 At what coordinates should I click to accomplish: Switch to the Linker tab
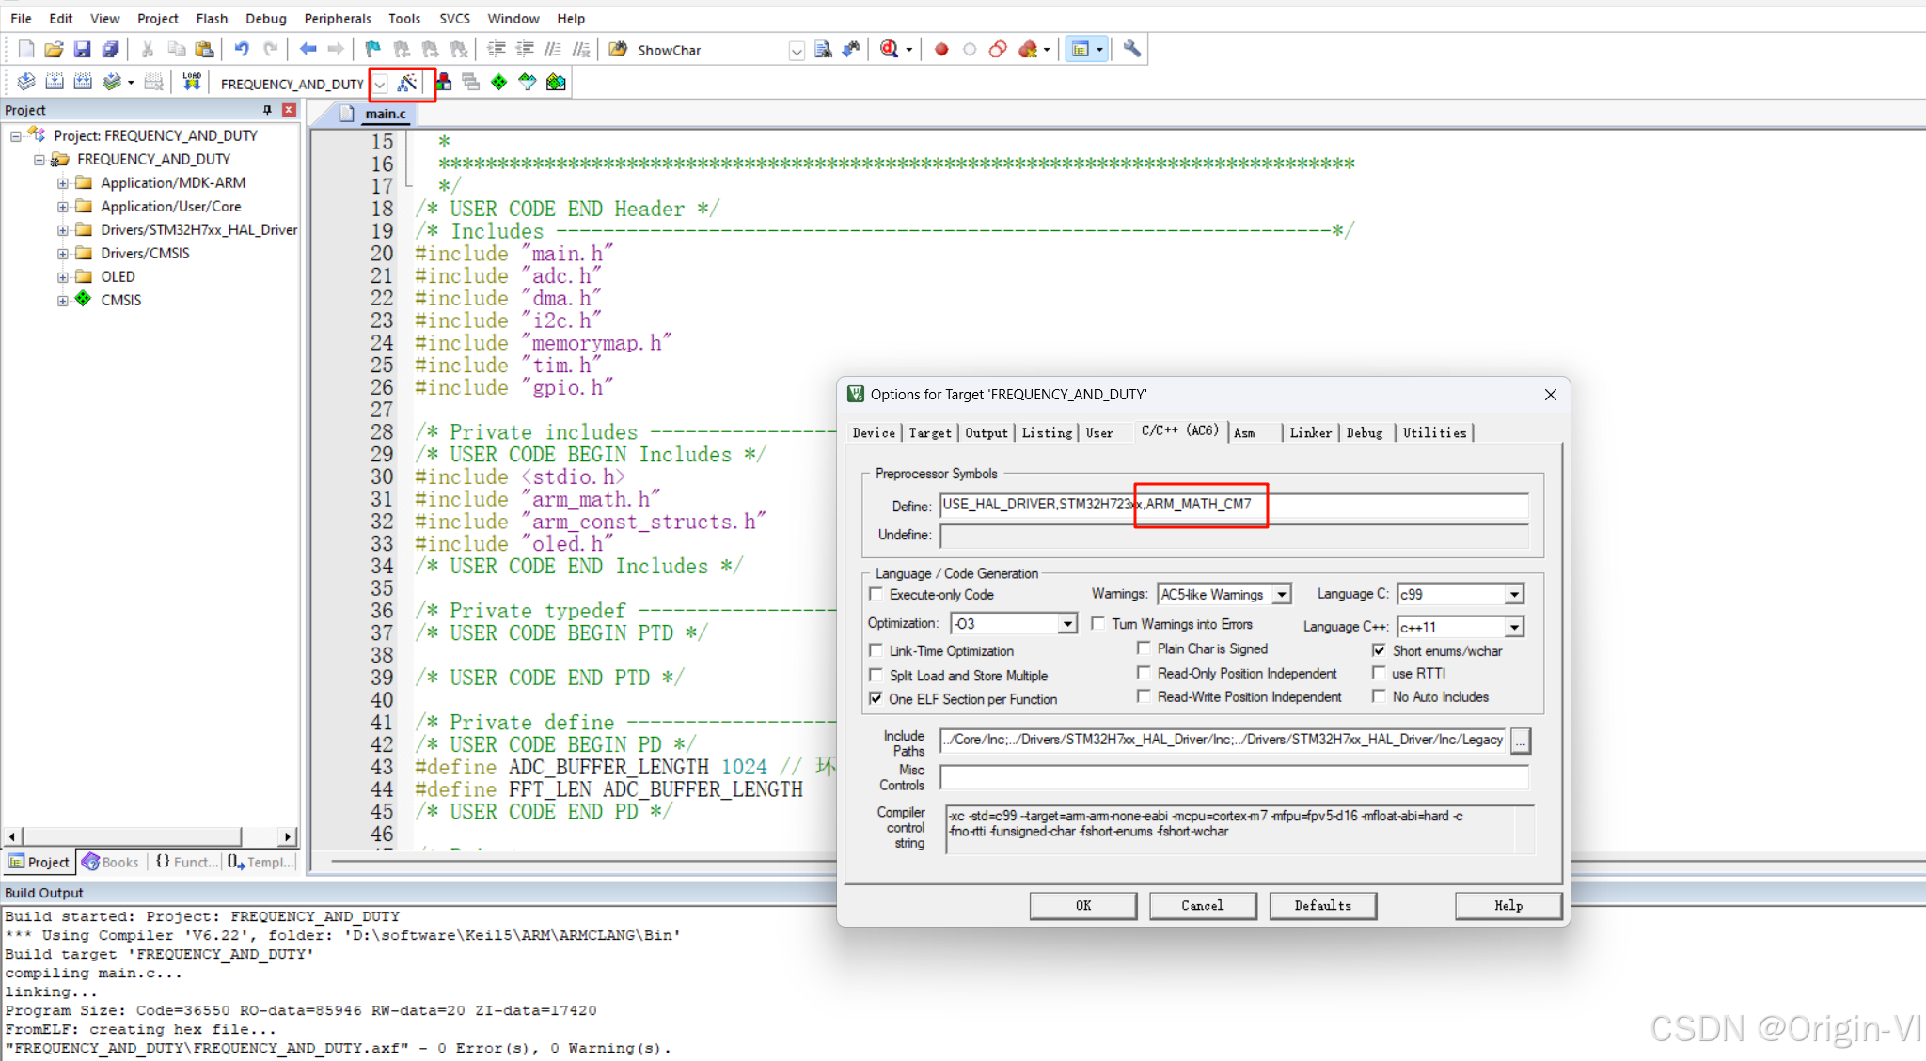[x=1310, y=432]
